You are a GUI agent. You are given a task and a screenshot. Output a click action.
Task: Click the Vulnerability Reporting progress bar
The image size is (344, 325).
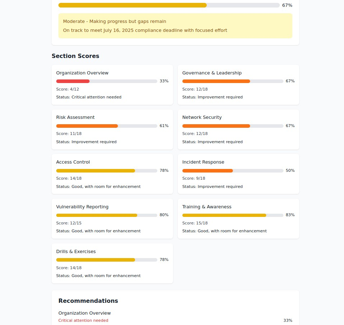[106, 215]
